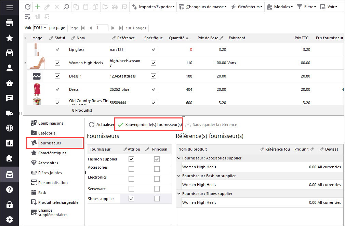
Task: Open the hamburger menu at the sidebar top
Action: click(10, 8)
